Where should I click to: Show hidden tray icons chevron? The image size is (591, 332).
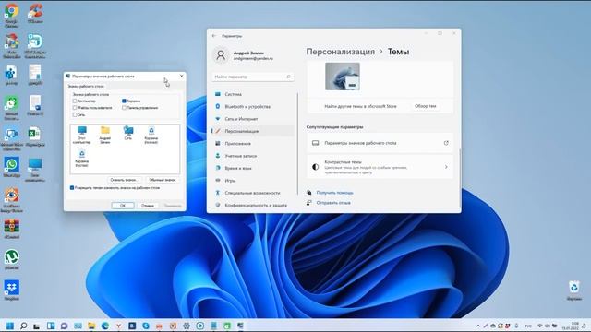[x=478, y=326]
